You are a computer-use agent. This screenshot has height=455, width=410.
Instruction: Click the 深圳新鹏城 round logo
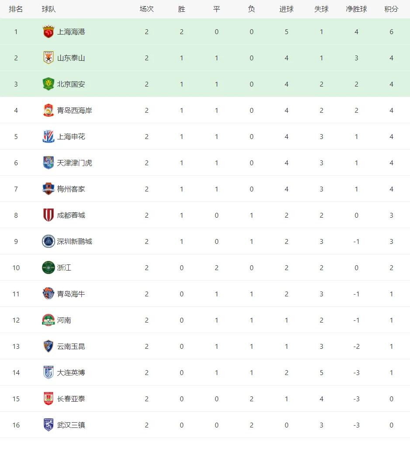(x=48, y=241)
